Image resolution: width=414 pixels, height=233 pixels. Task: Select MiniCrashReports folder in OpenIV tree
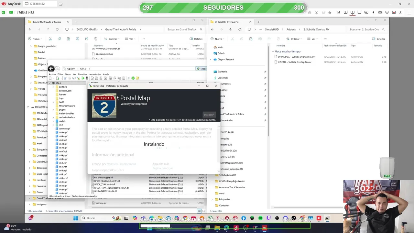pos(67,106)
